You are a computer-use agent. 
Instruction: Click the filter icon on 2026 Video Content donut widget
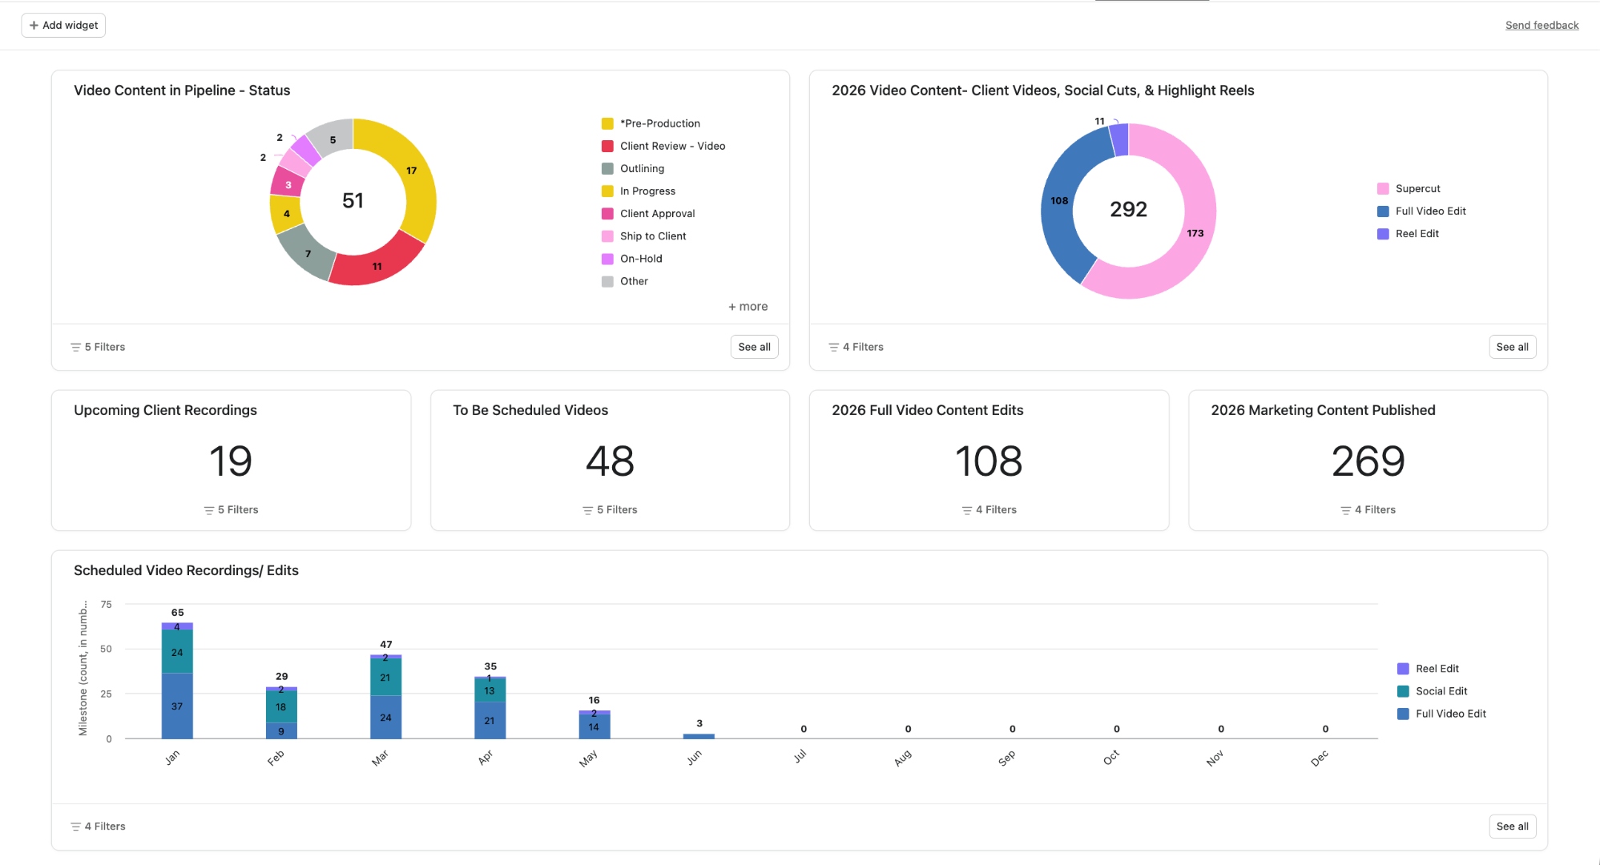click(x=833, y=347)
